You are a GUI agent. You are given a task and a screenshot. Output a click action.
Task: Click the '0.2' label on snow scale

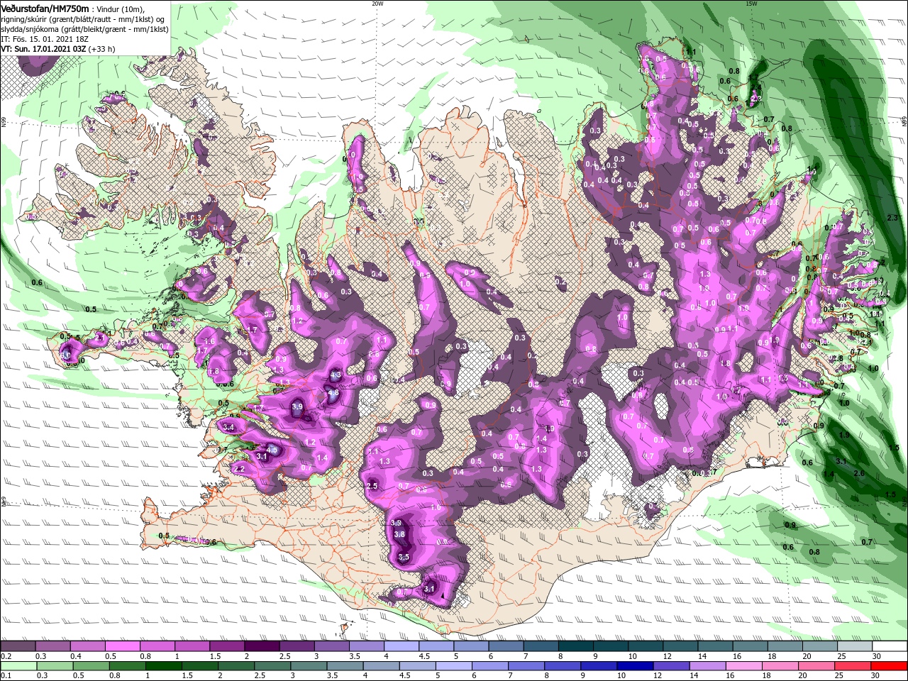point(6,656)
